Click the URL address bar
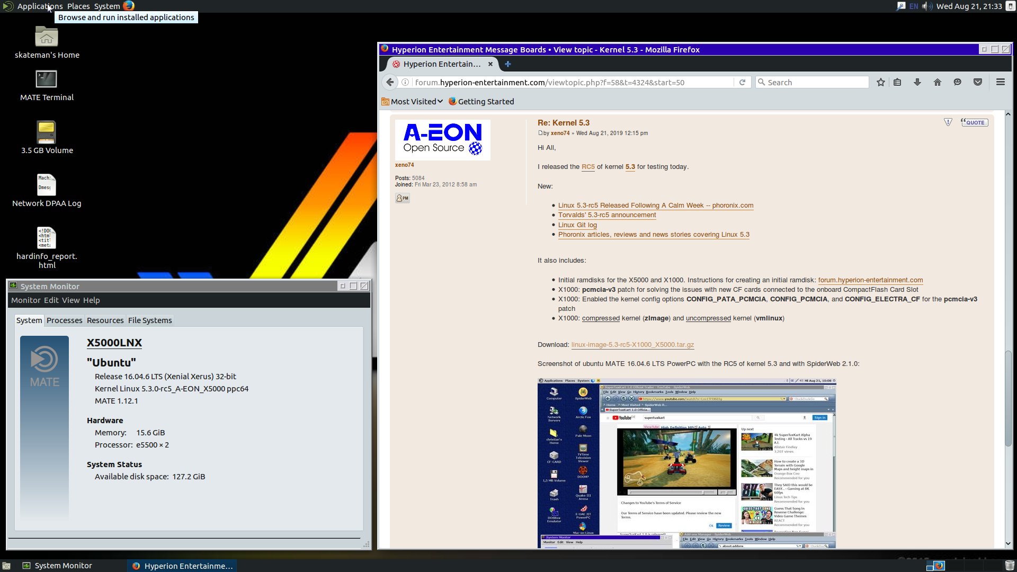The width and height of the screenshot is (1017, 572). click(573, 82)
